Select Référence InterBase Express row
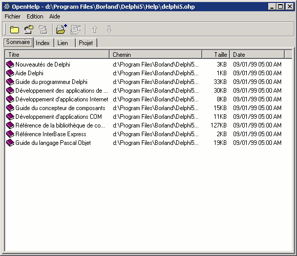Viewport: 297px width, 256px height. (x=143, y=134)
